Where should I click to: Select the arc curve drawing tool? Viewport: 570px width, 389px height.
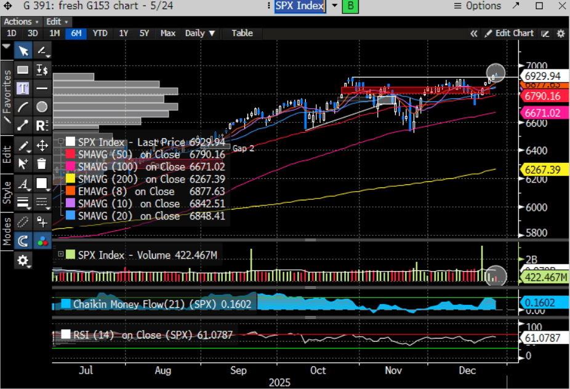click(23, 107)
